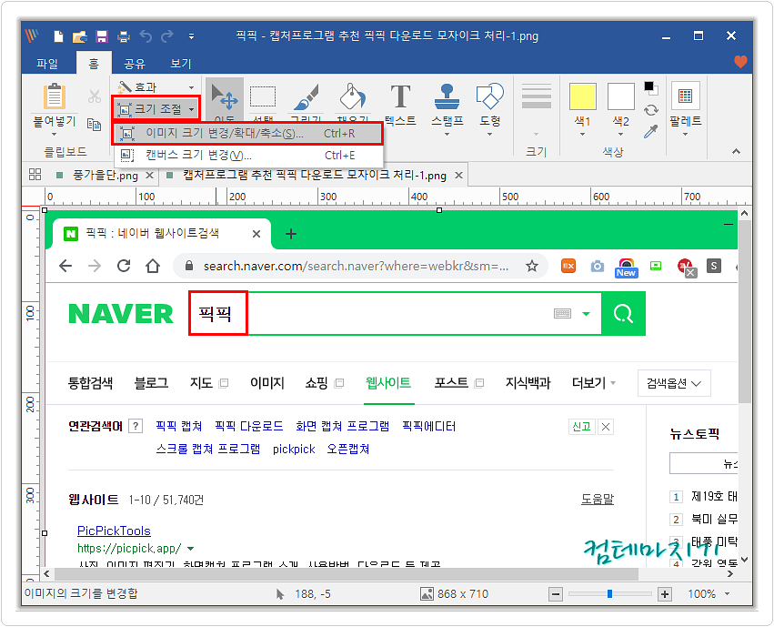The image size is (774, 627).
Task: Open the 크기 조절 dropdown
Action: click(157, 108)
